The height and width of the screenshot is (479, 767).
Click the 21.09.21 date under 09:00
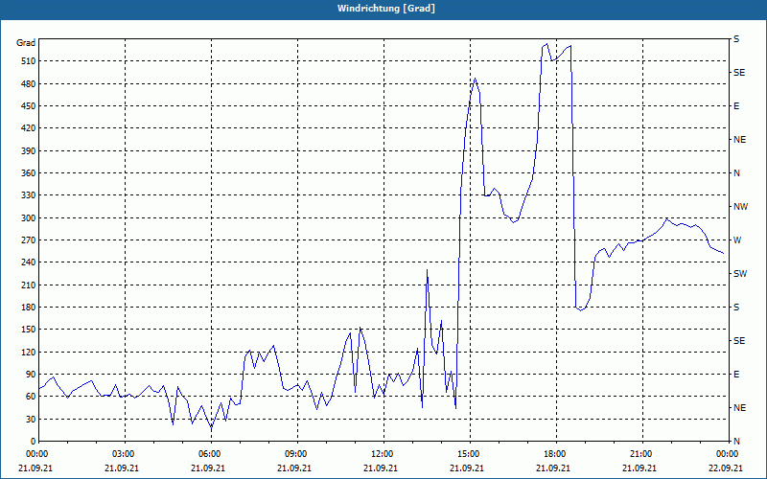(294, 468)
